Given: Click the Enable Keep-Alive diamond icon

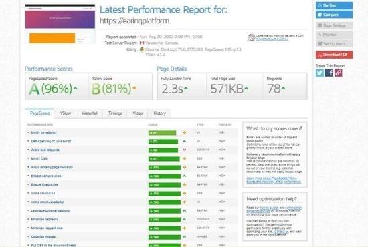Looking at the screenshot, I should pyautogui.click(x=185, y=184).
